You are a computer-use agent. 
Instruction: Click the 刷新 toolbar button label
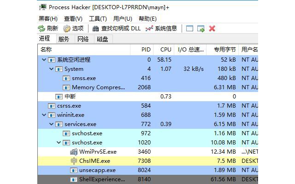click(x=52, y=29)
